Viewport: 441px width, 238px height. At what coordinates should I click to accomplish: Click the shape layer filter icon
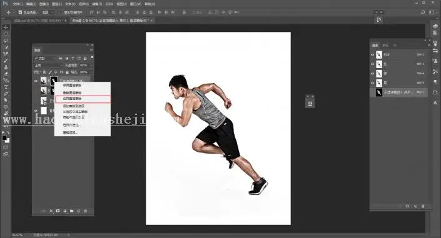[x=79, y=58]
